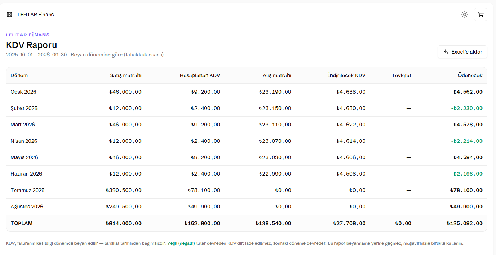Click total purchase base ₺138.540,00
Image resolution: width=496 pixels, height=255 pixels.
point(274,223)
